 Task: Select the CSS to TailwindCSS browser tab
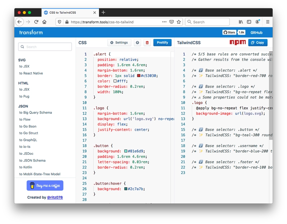click(x=70, y=13)
